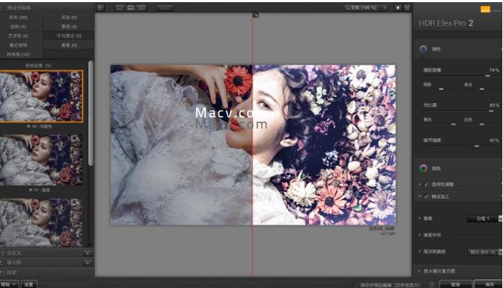The image size is (503, 288).
Task: Collapse the preset library header arrow
Action: click(x=1, y=7)
